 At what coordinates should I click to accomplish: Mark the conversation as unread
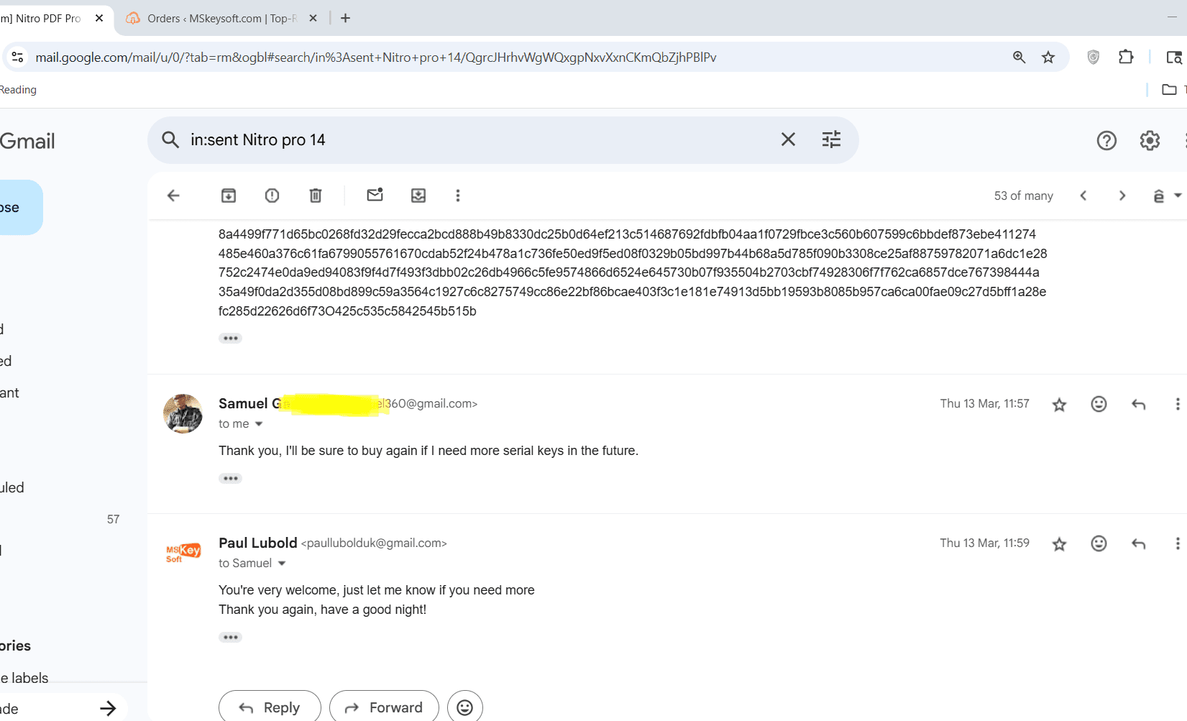click(375, 196)
